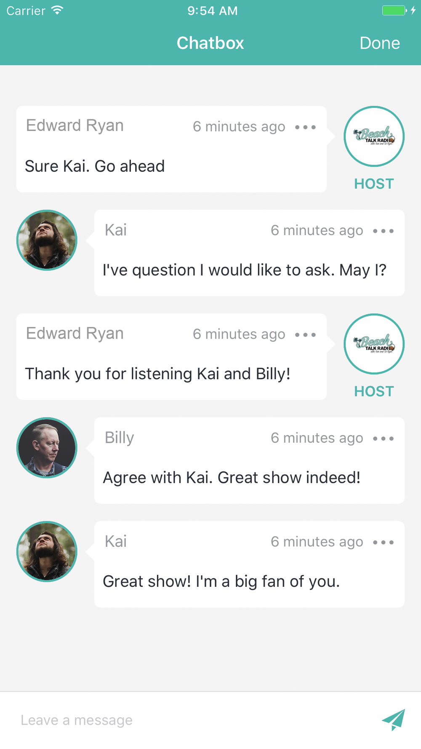Tap Billy's profile photo

[47, 448]
